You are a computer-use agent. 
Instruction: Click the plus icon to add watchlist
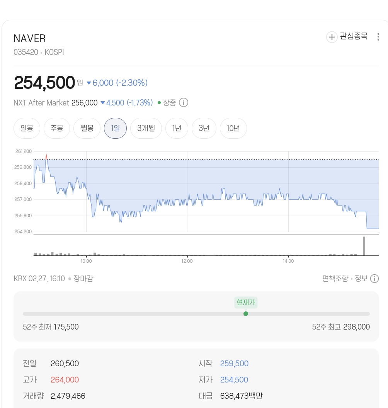tap(332, 37)
